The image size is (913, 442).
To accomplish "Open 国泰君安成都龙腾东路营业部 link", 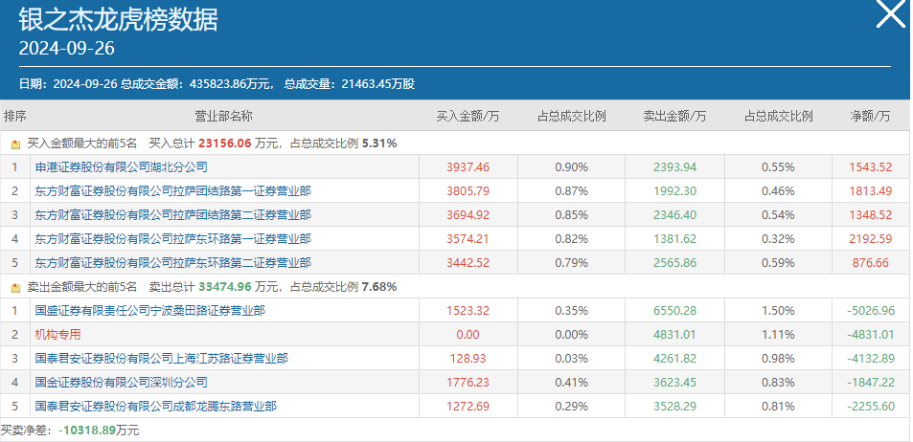I will pyautogui.click(x=155, y=406).
